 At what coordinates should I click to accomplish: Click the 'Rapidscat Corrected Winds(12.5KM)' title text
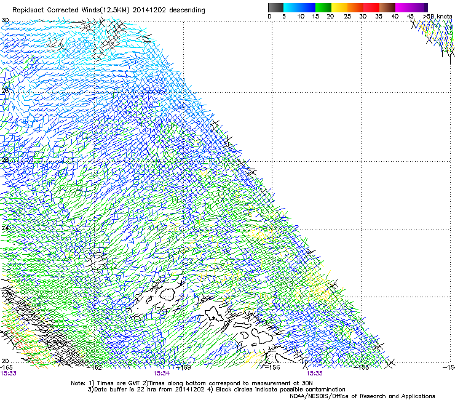71,10
